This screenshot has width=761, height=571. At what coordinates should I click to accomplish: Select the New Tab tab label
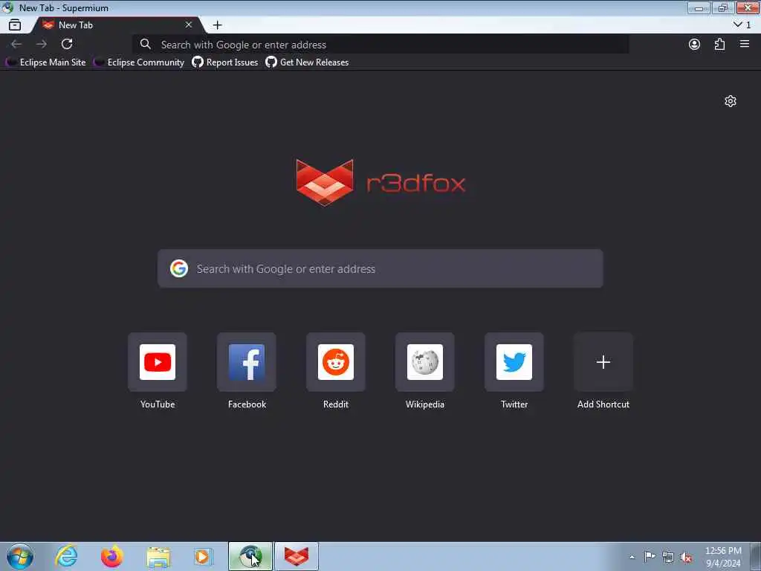pyautogui.click(x=75, y=25)
